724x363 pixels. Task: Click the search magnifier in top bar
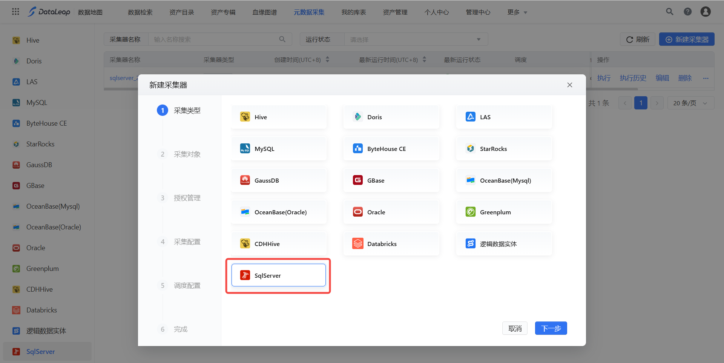pyautogui.click(x=669, y=12)
